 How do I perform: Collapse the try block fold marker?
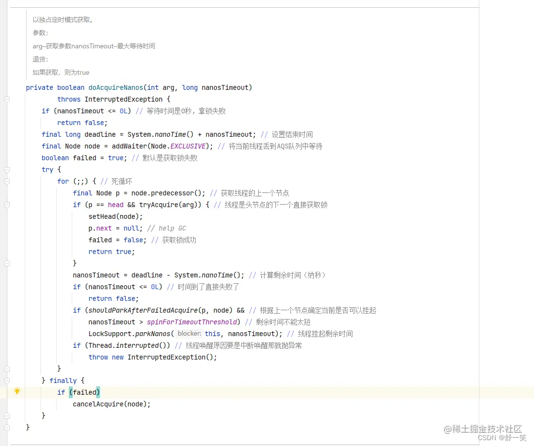[x=7, y=170]
